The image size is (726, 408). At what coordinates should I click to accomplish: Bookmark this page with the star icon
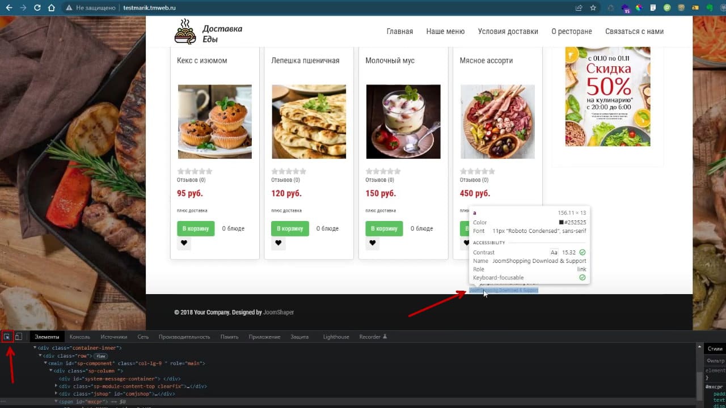pyautogui.click(x=593, y=8)
